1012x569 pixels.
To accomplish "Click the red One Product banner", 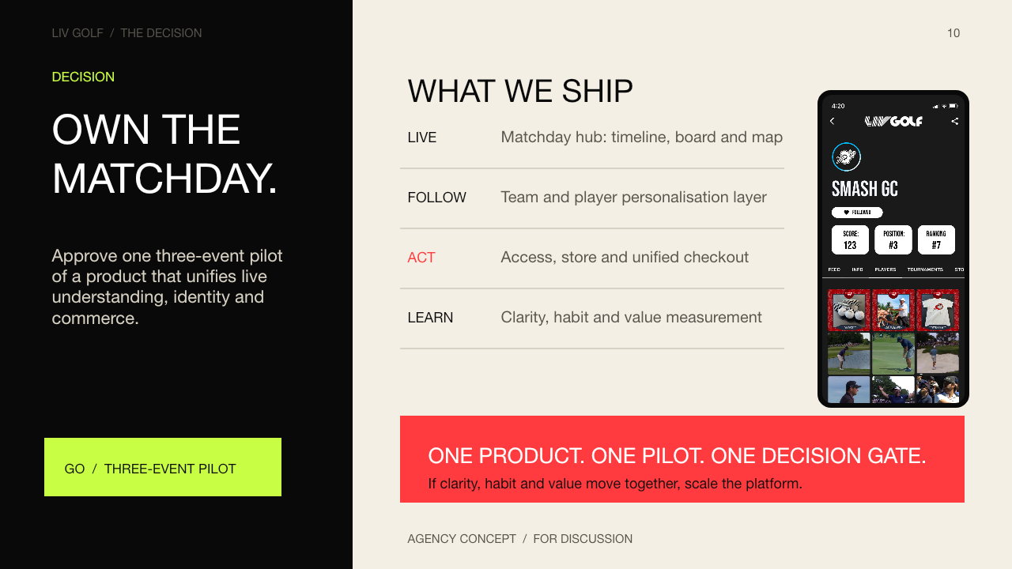I will 682,459.
